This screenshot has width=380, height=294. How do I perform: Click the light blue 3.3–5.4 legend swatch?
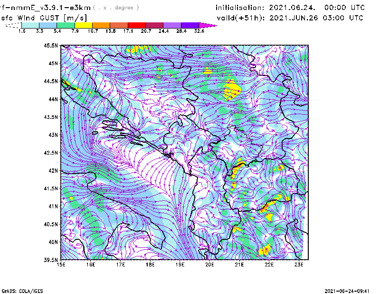coord(48,25)
